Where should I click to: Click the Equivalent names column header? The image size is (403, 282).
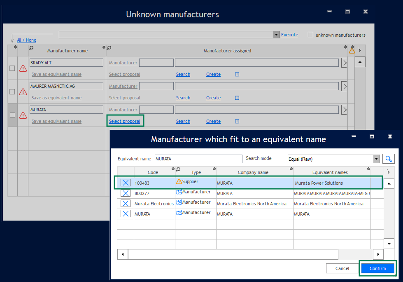(330, 172)
